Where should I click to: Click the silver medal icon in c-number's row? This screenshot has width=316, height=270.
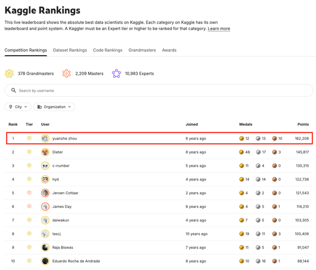pyautogui.click(x=258, y=166)
